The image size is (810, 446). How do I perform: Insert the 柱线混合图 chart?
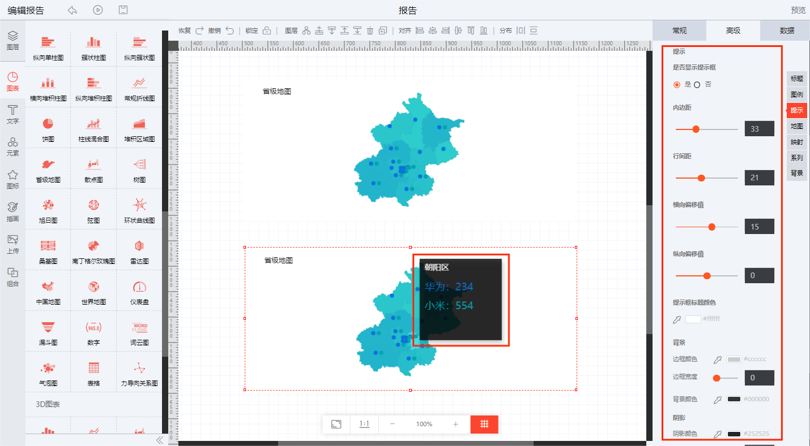coord(93,129)
